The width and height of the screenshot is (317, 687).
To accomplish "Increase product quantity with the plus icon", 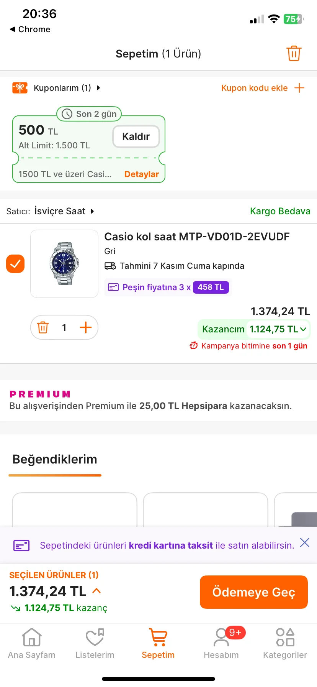I will [x=86, y=327].
